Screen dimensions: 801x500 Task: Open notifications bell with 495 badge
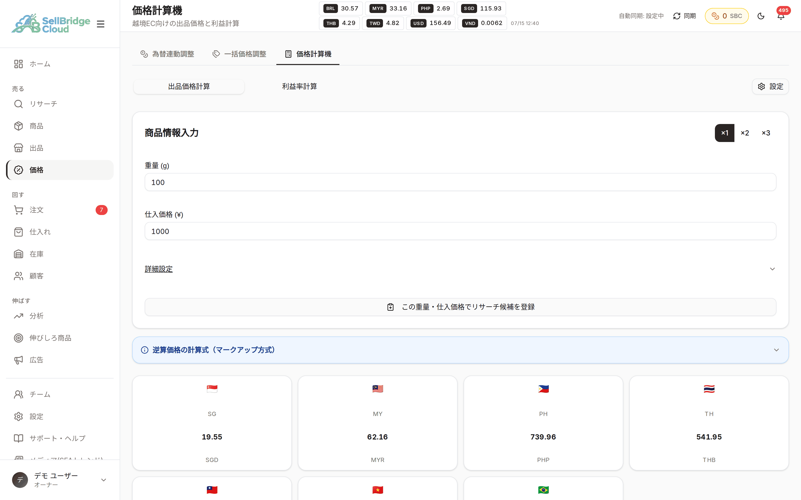coord(781,16)
